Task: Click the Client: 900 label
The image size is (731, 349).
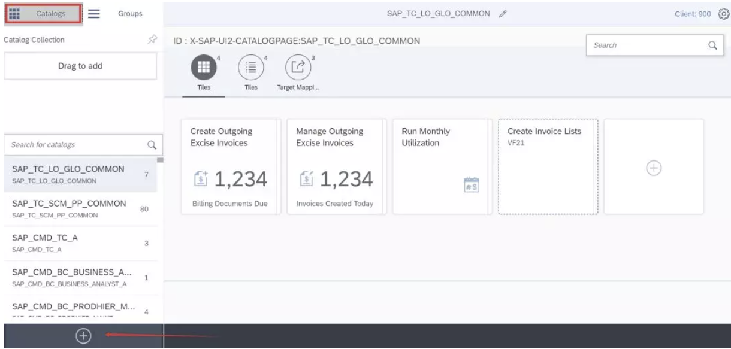Action: pyautogui.click(x=692, y=13)
